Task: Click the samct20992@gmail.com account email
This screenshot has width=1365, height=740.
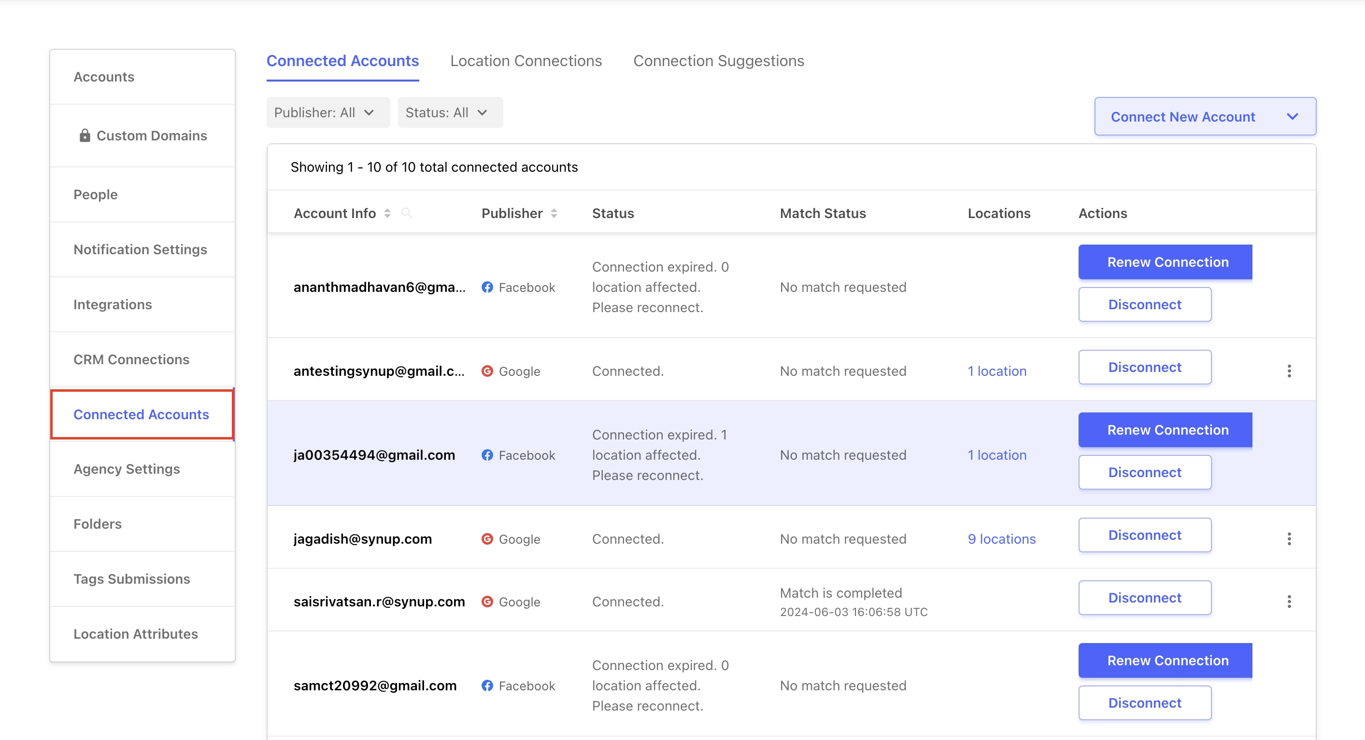Action: pos(375,685)
